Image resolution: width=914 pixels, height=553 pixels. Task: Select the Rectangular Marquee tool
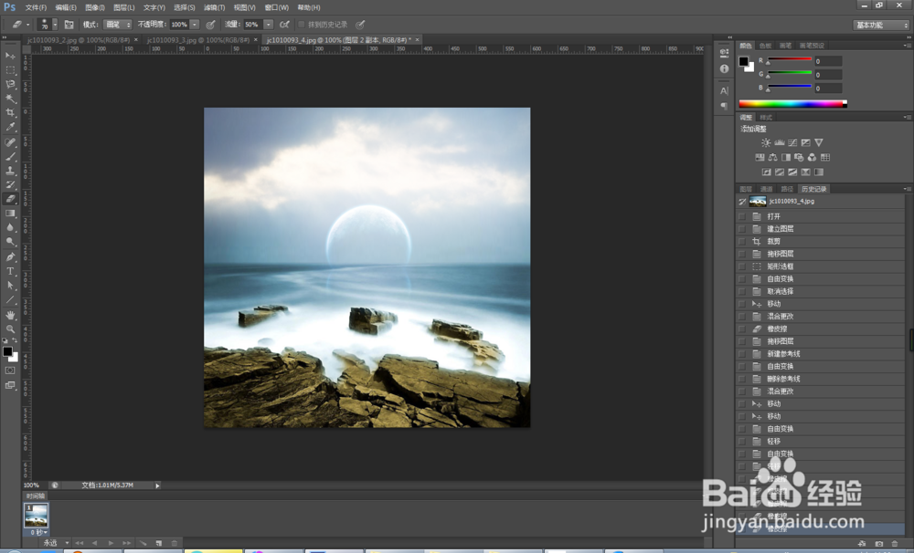[x=10, y=70]
